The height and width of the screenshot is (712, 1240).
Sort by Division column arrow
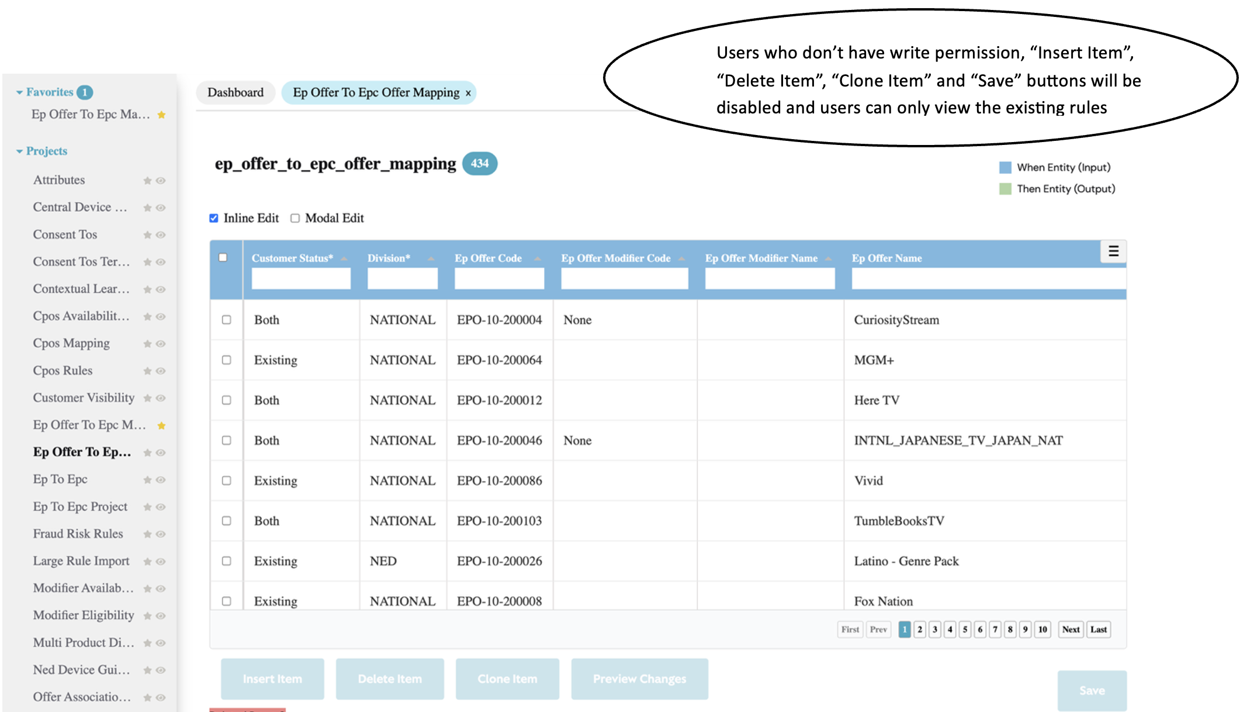pyautogui.click(x=431, y=259)
